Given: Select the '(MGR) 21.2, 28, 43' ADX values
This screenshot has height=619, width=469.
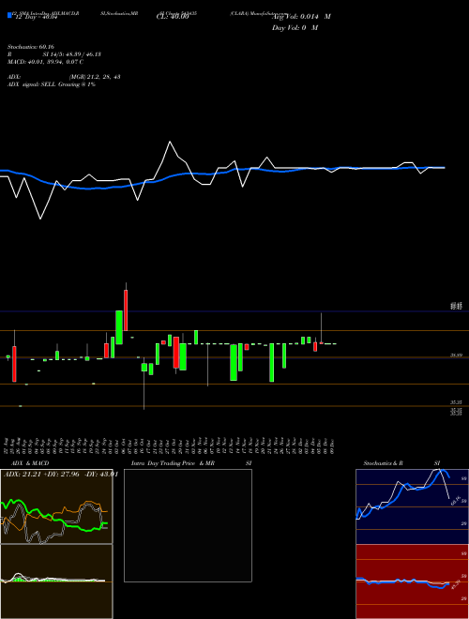Looking at the screenshot, I should tap(95, 77).
